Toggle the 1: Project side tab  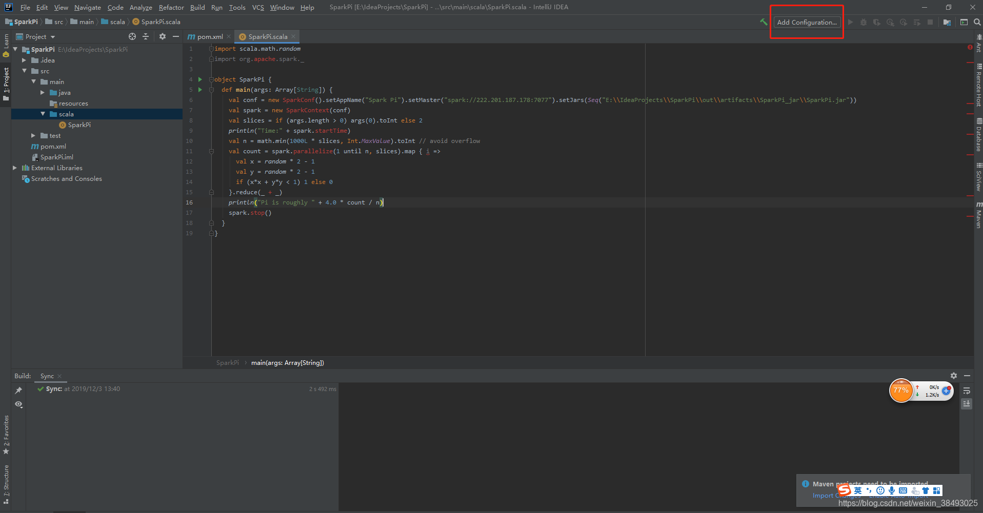[6, 84]
